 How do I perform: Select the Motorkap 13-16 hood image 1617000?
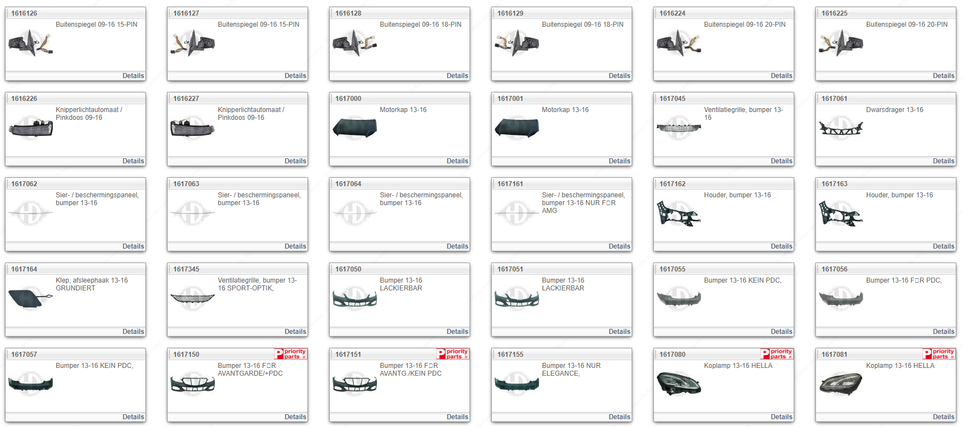[355, 128]
